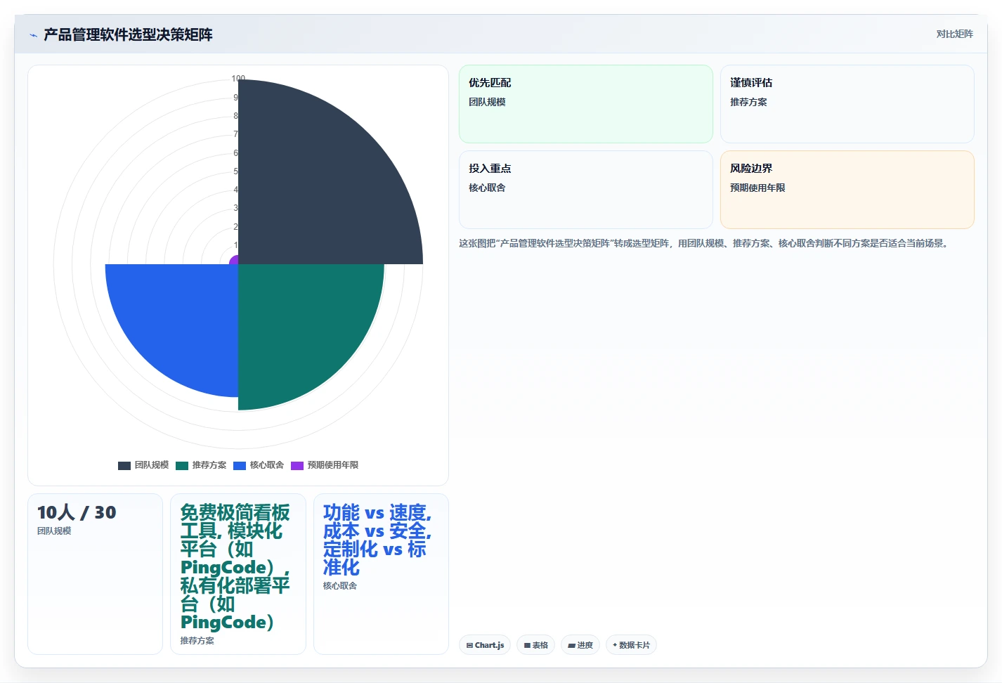This screenshot has height=683, width=1002.
Task: Click the 数据卡片 tag chip
Action: [x=631, y=645]
